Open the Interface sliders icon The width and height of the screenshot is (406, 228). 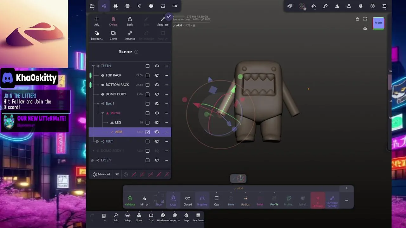[x=384, y=6]
